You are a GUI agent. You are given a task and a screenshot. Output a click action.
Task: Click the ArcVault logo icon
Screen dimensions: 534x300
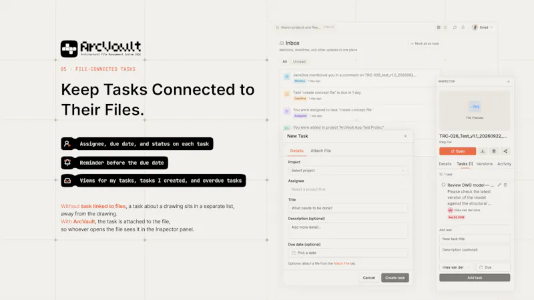pos(69,49)
